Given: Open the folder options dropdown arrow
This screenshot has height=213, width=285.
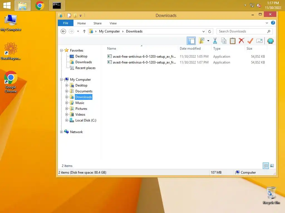Looking at the screenshot, I should [x=208, y=41].
